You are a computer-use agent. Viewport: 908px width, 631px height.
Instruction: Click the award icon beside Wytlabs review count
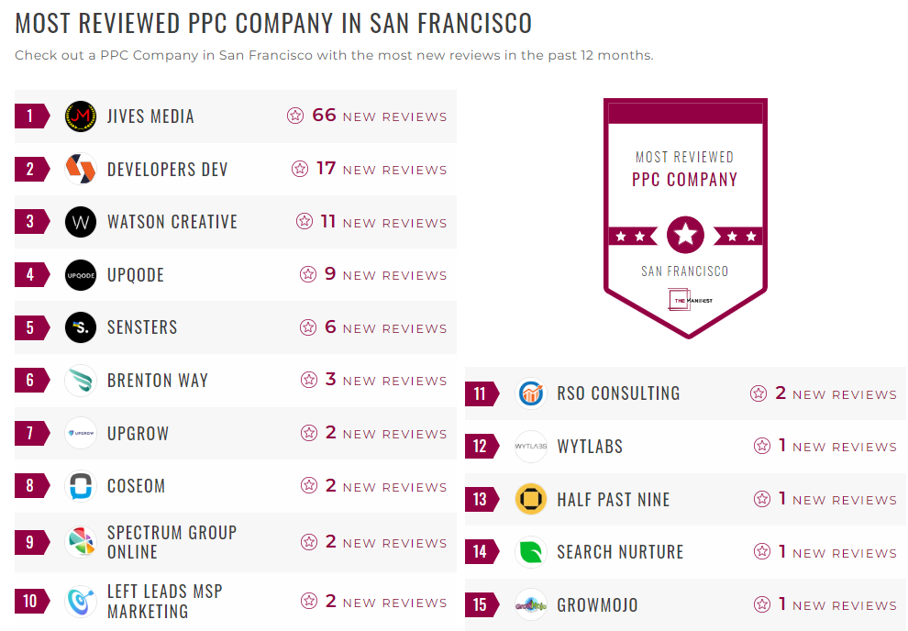coord(761,446)
